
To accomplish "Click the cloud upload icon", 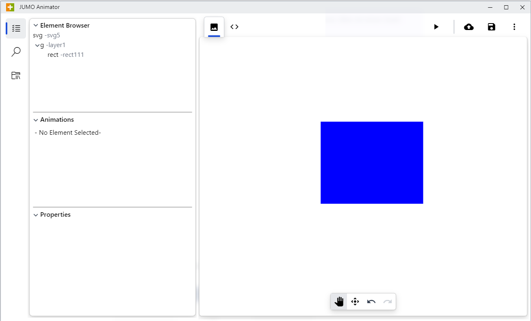I will coord(469,27).
